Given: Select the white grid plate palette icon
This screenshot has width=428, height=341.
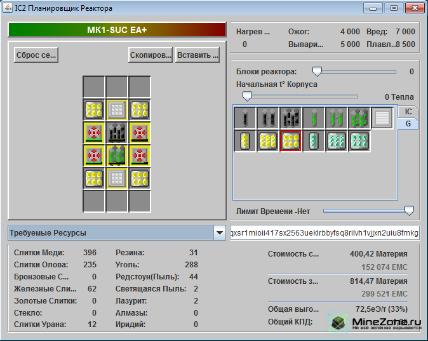Looking at the screenshot, I should 382,118.
